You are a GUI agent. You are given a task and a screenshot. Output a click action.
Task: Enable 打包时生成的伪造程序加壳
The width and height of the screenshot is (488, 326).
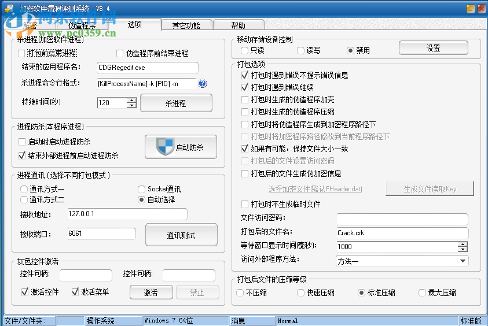click(x=245, y=99)
